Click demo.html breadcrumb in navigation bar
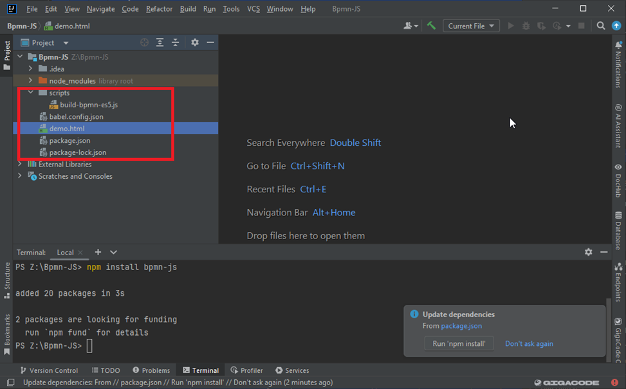Image resolution: width=626 pixels, height=389 pixels. coord(67,26)
